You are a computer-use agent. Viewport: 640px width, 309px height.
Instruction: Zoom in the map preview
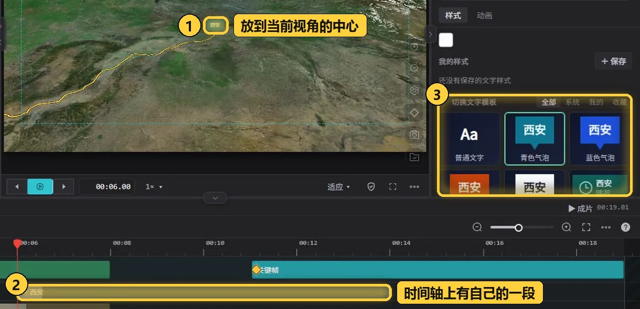(414, 47)
